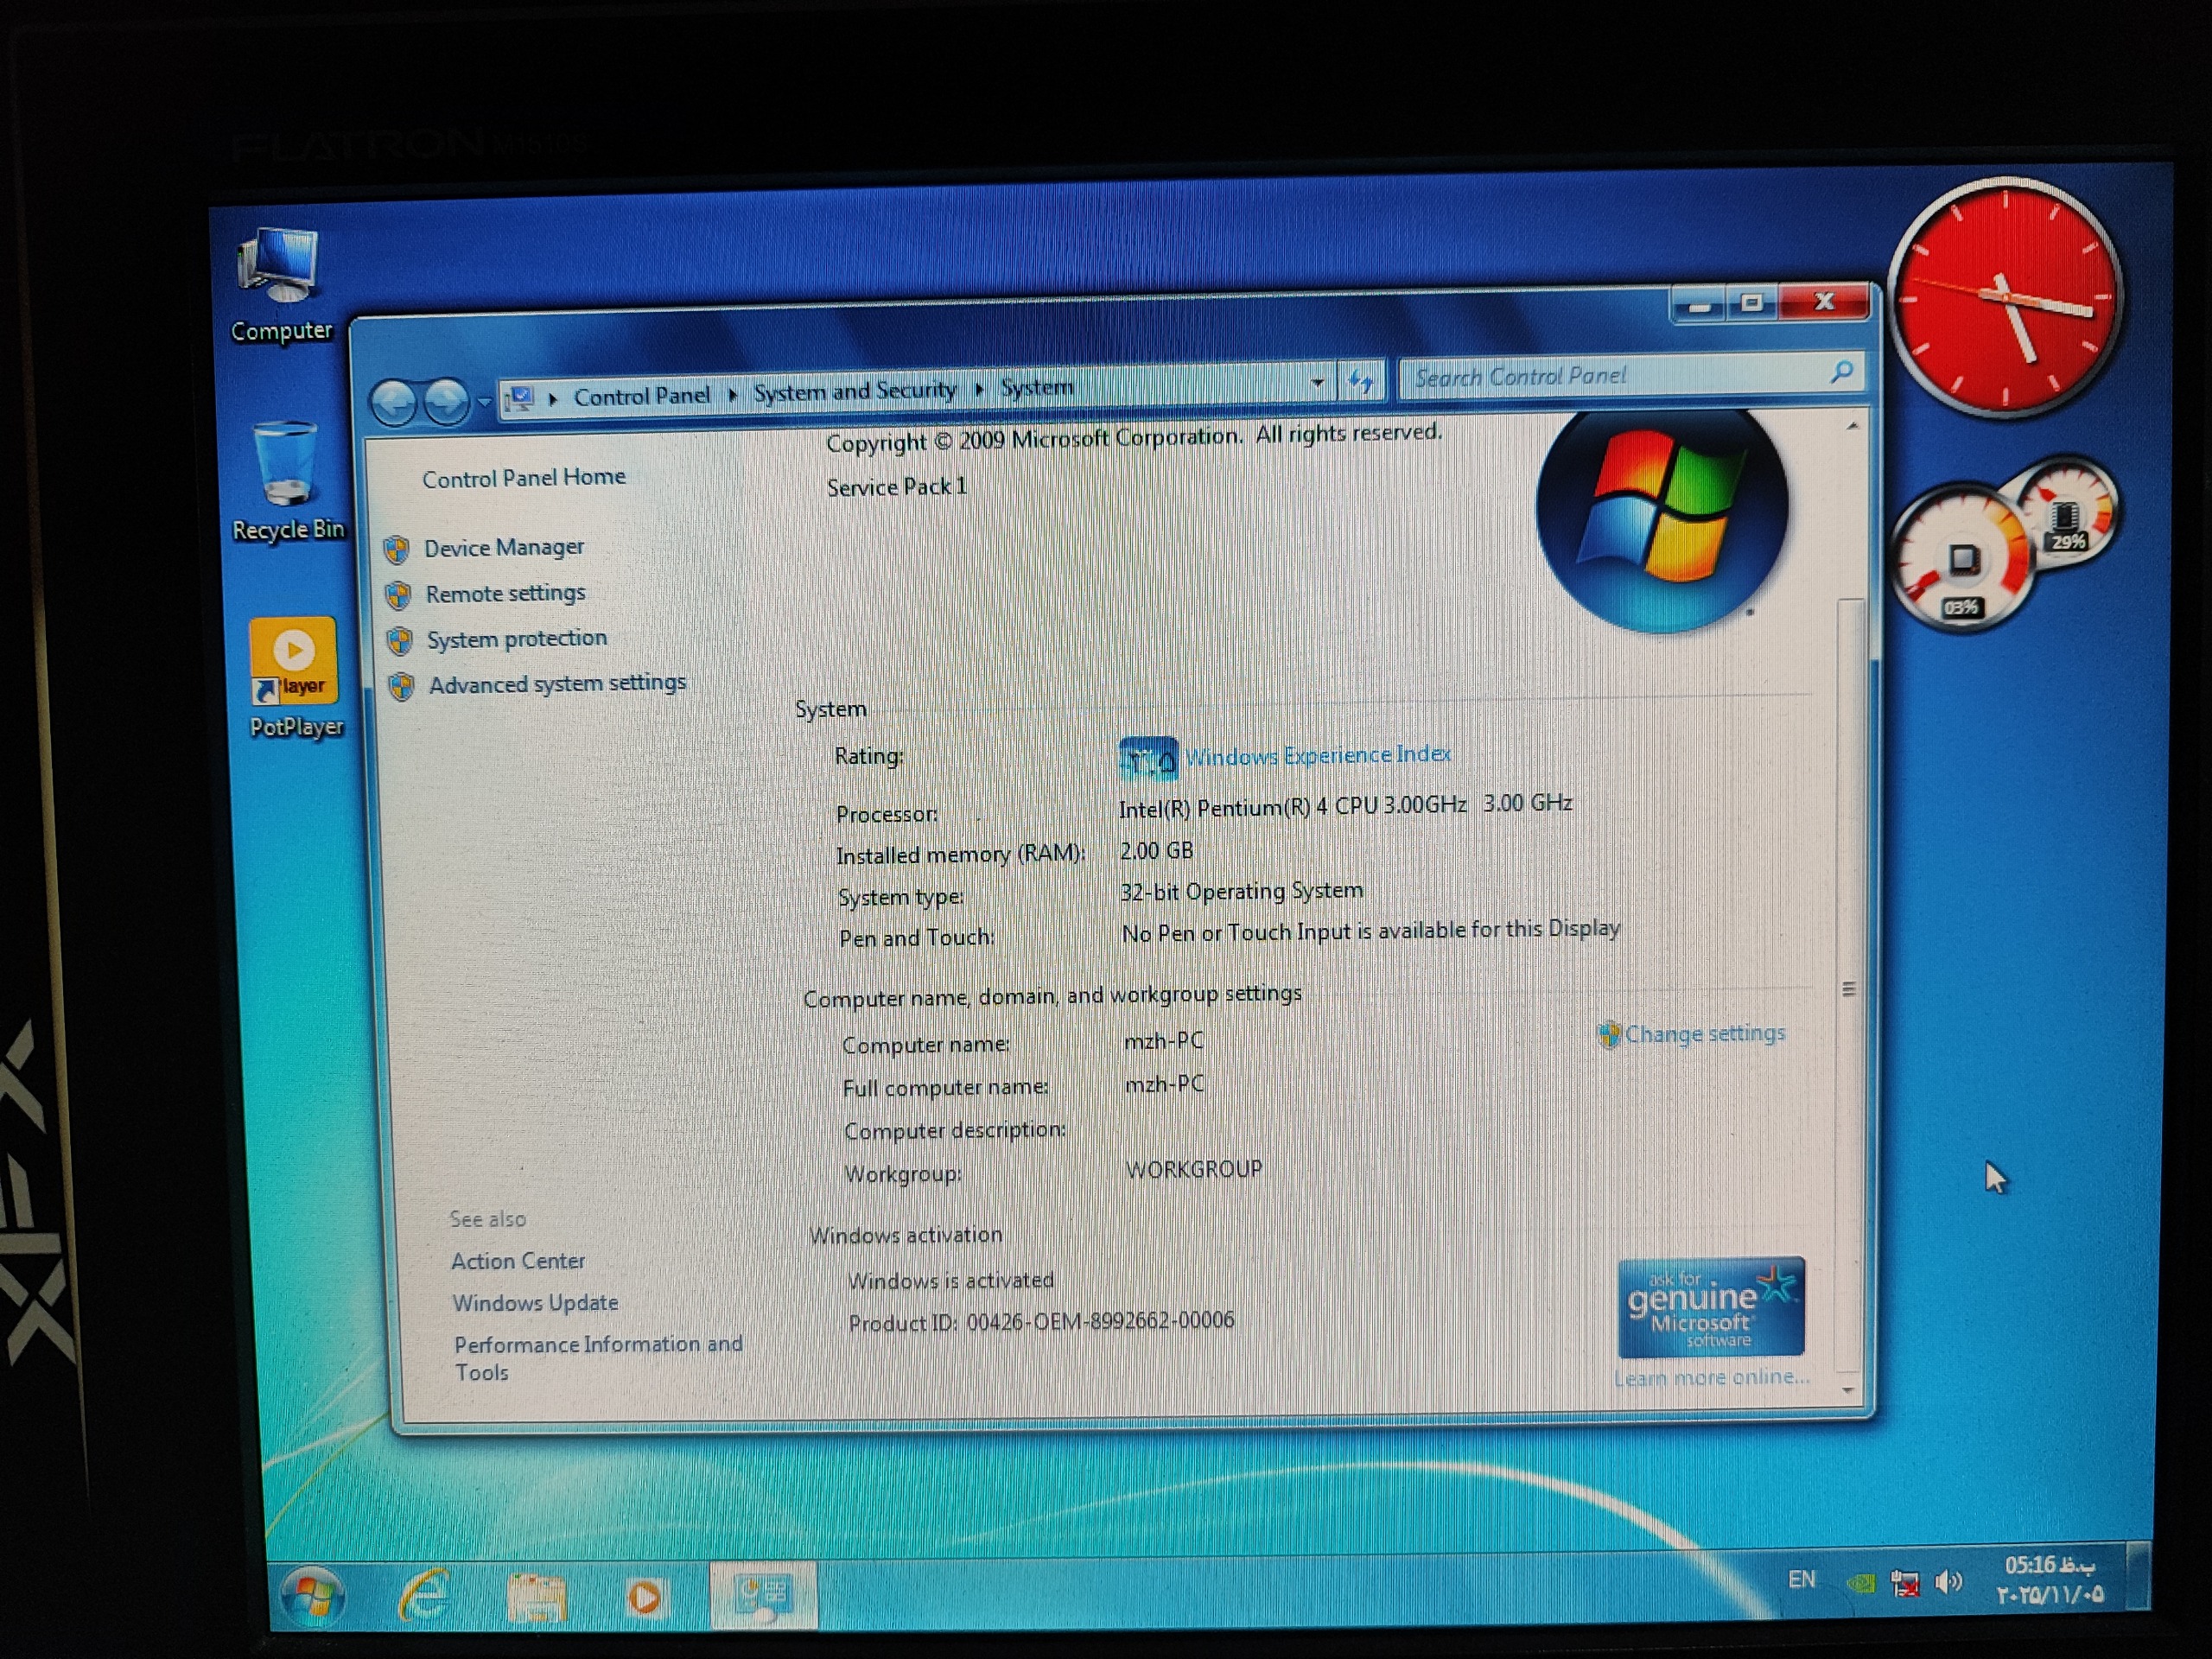Select Control Panel taskbar button
2212x1659 pixels.
(762, 1594)
